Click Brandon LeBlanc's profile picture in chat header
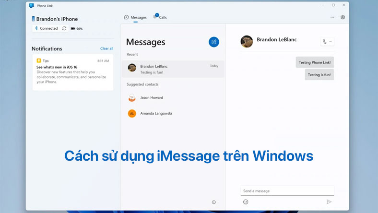The image size is (378, 213). click(247, 41)
